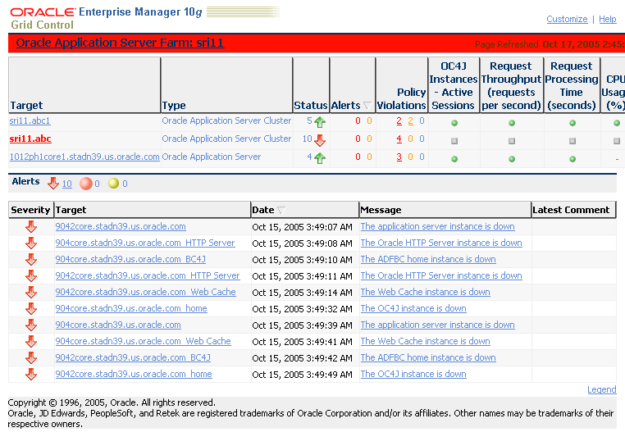The image size is (625, 432).
Task: Click the Severity column header
Action: tap(30, 210)
